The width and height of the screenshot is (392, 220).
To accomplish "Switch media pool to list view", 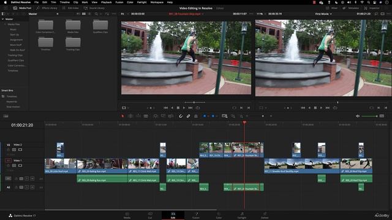I will (x=89, y=14).
